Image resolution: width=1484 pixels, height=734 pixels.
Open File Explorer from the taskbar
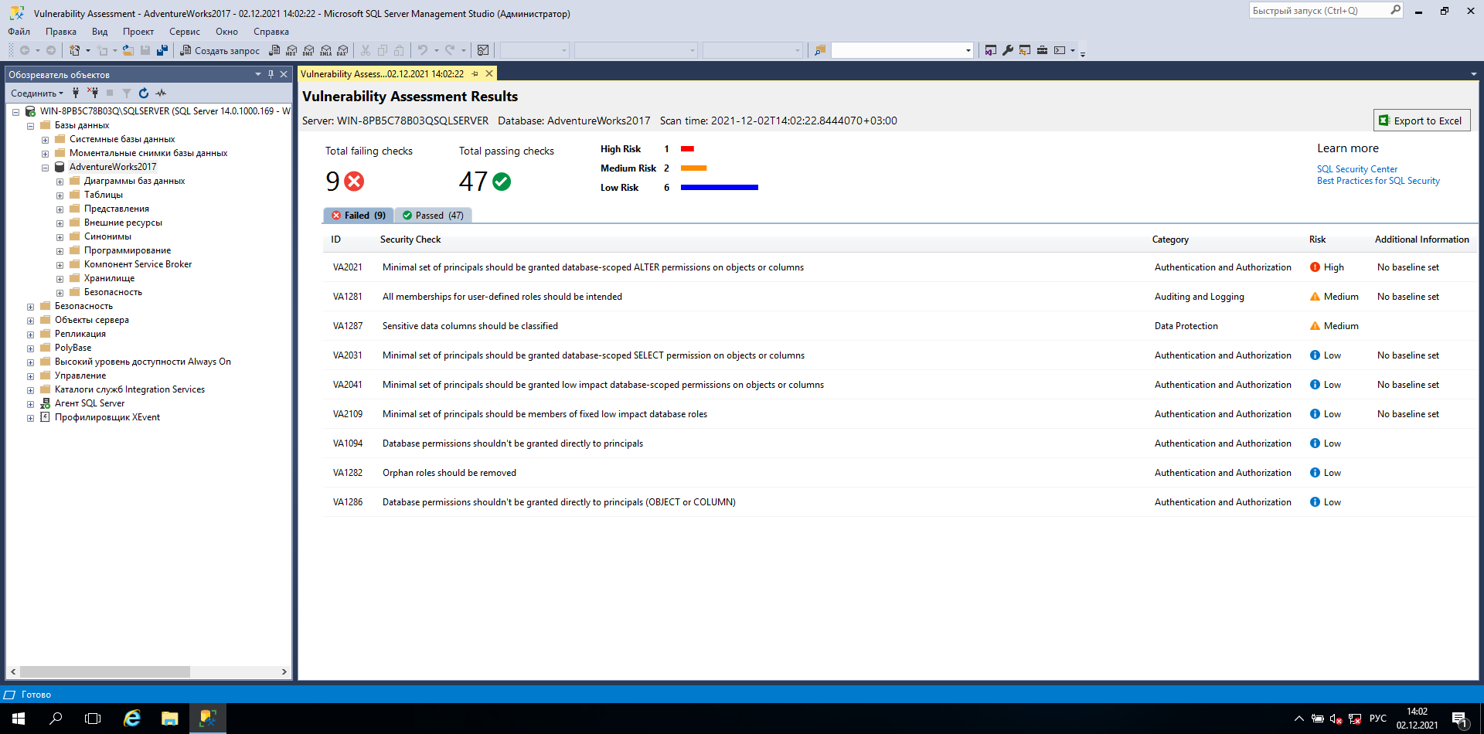click(x=170, y=719)
